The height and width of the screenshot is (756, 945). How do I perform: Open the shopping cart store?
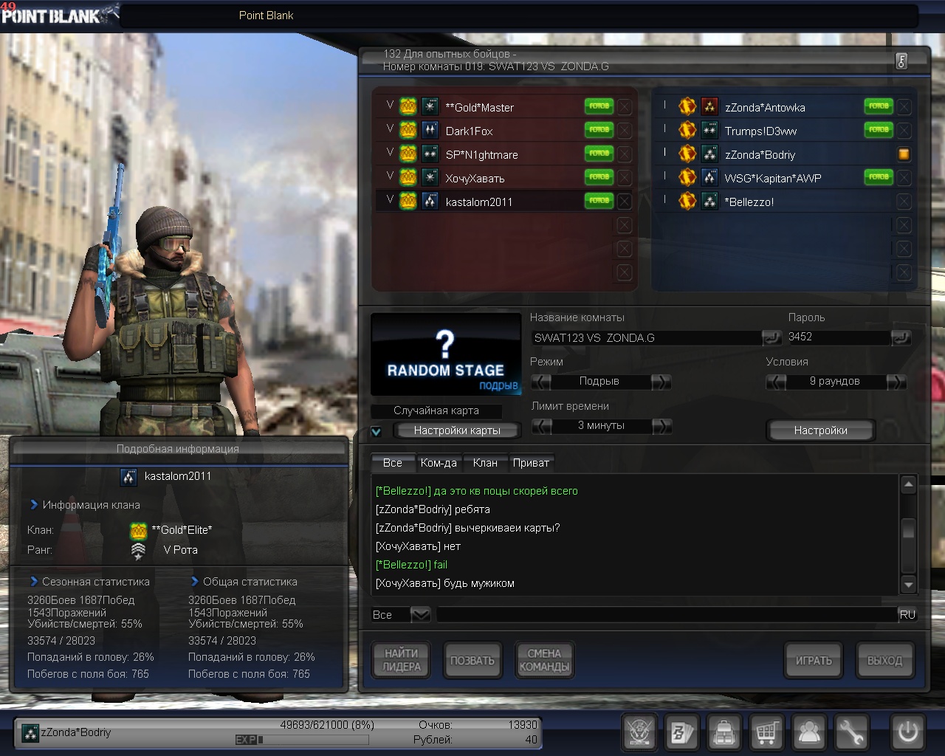tap(767, 733)
